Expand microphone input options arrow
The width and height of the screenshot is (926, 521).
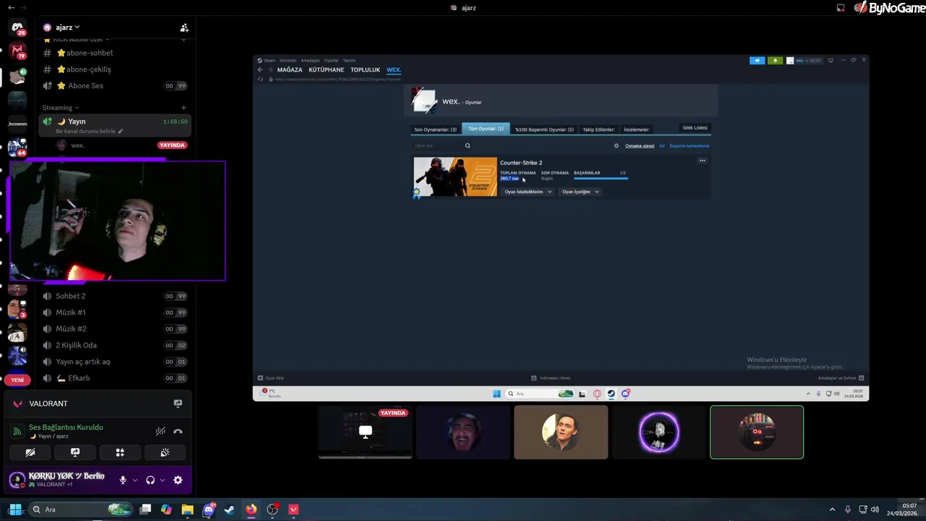click(135, 480)
